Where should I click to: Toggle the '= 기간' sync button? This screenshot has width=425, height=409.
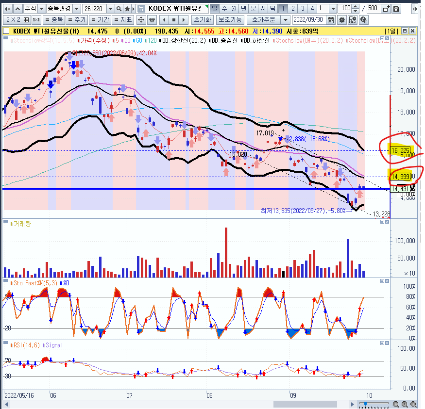100,20
